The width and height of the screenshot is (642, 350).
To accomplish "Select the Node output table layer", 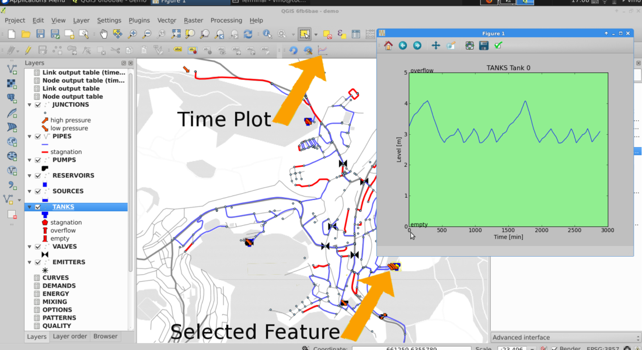I will pyautogui.click(x=72, y=97).
